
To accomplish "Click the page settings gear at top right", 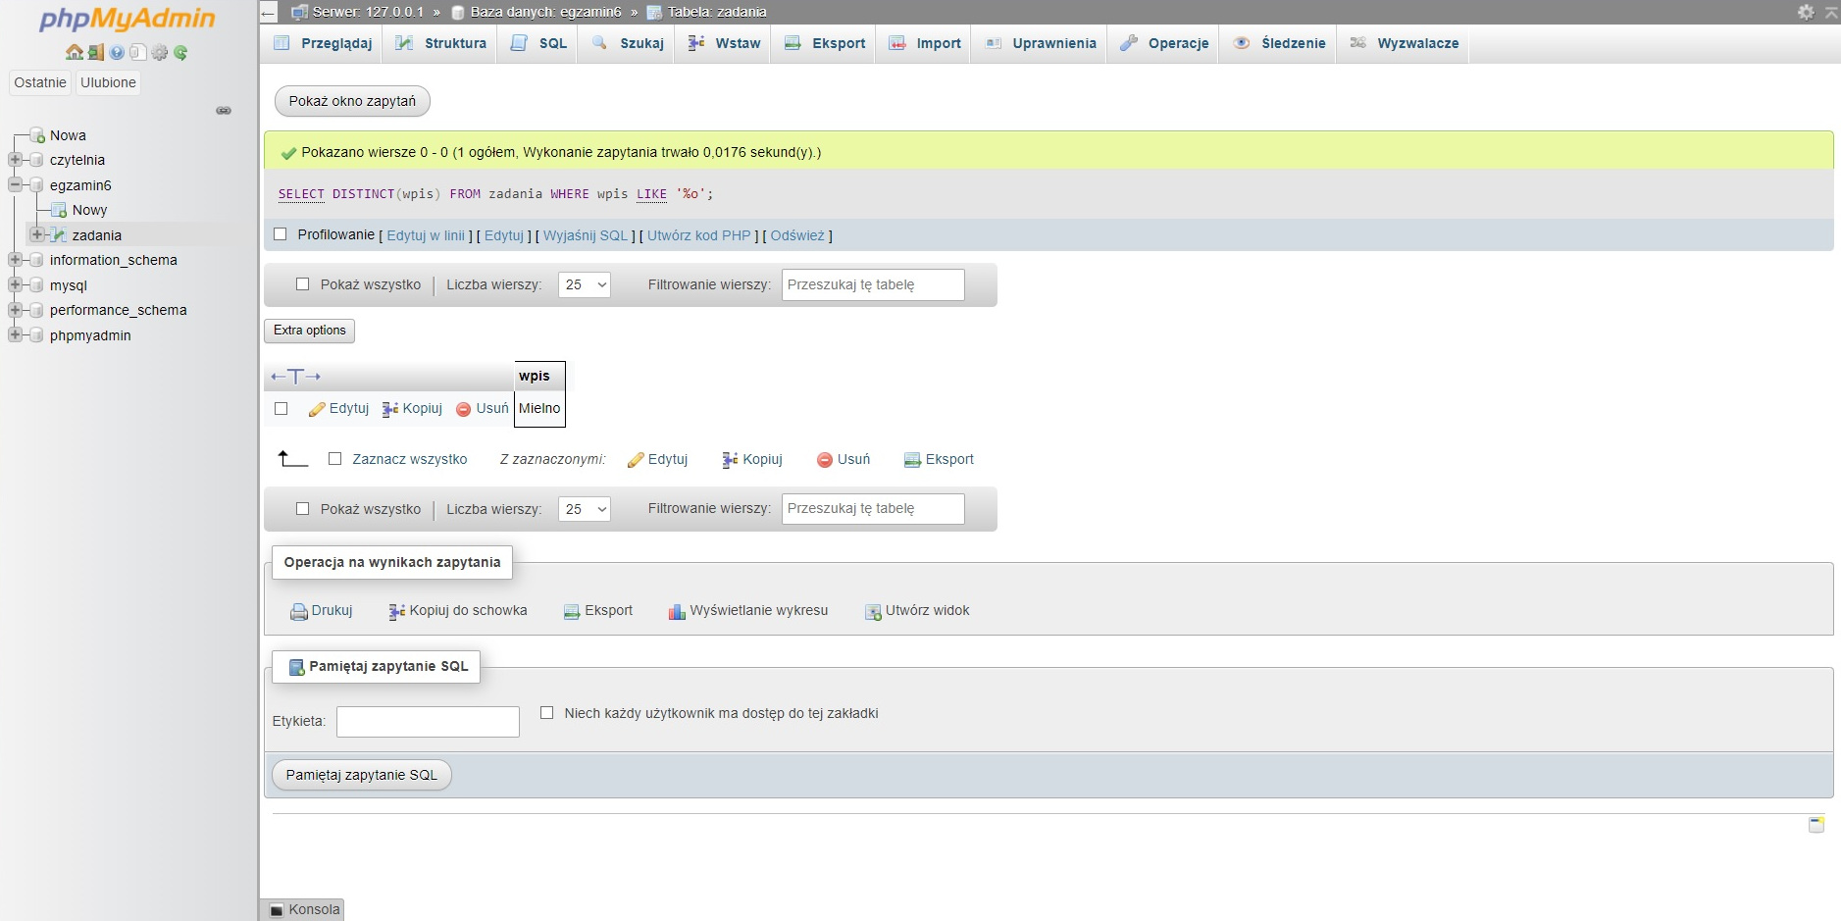I will [x=1806, y=12].
